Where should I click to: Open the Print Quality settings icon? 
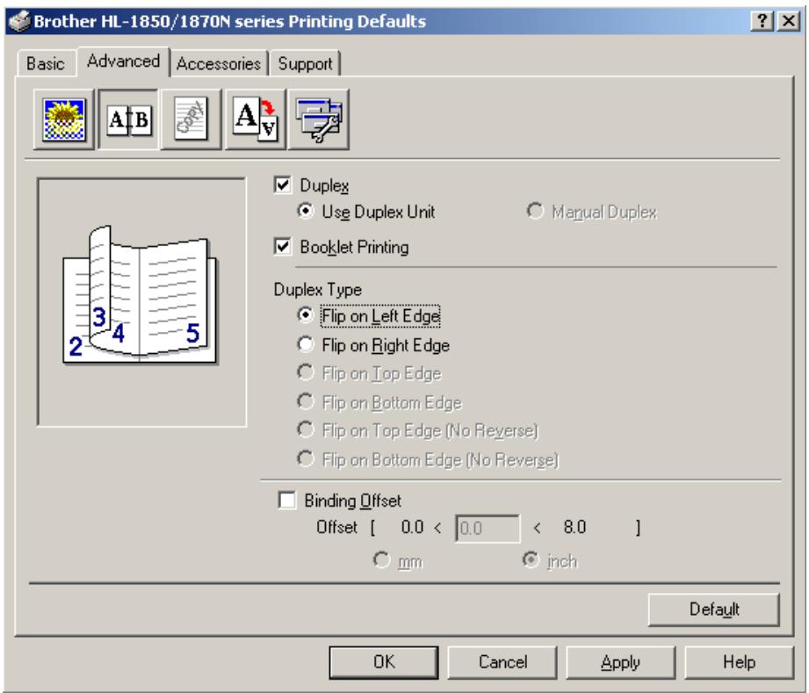click(x=64, y=119)
